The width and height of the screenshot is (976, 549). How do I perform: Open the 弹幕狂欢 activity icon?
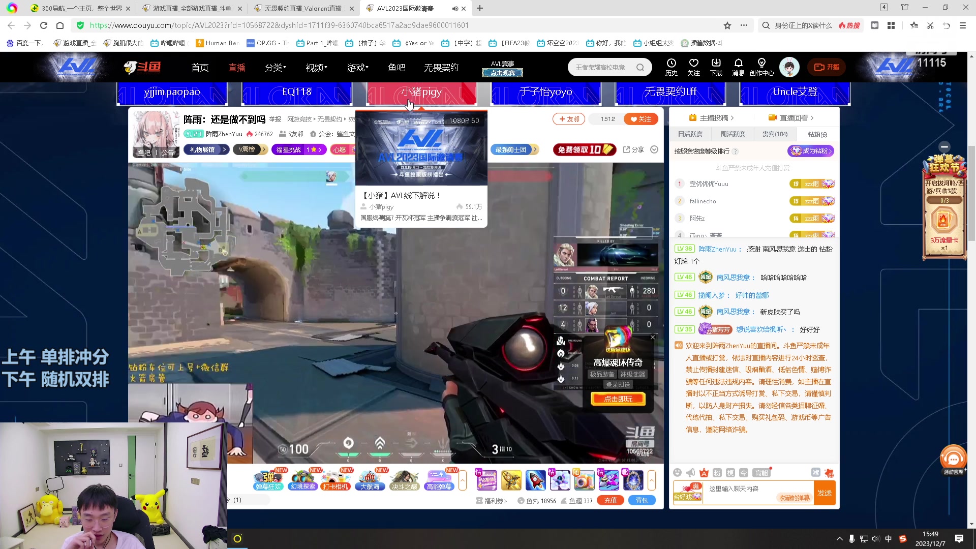tap(268, 480)
